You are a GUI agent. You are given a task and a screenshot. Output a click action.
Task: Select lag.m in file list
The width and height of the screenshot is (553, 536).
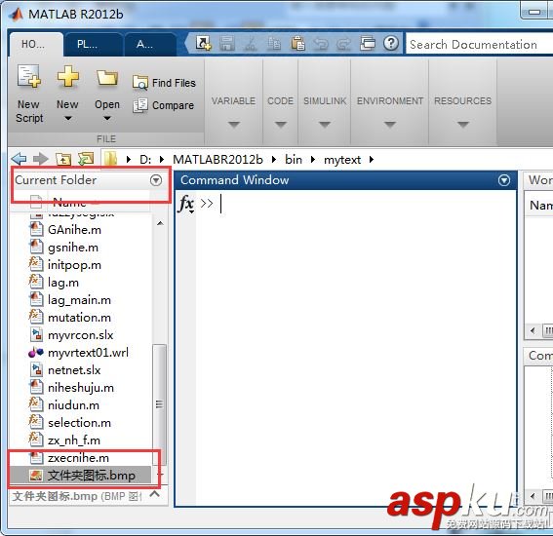tap(63, 283)
